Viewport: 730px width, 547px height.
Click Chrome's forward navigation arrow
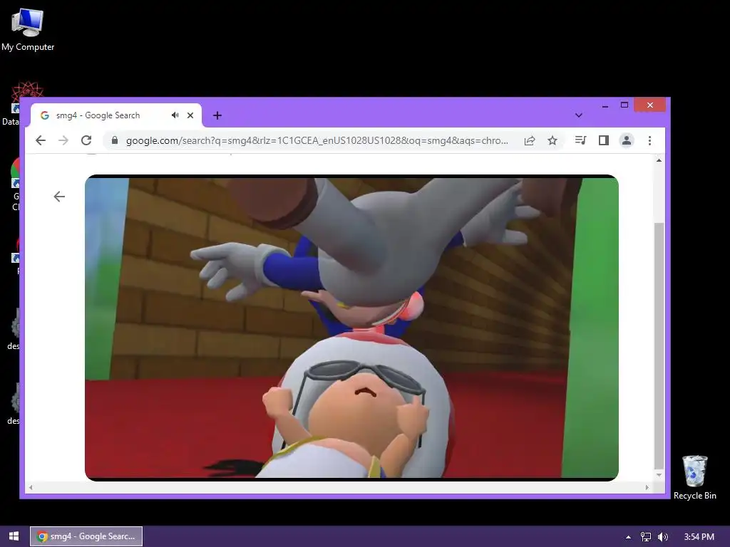click(x=63, y=140)
